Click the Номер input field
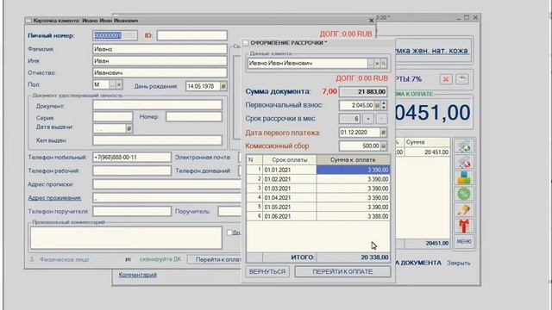Viewport: 552px width, 310px height. click(194, 117)
